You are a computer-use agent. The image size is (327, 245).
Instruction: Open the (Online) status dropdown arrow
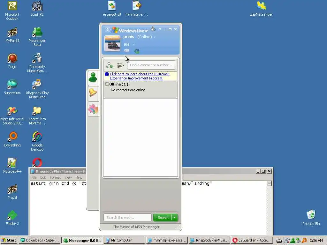155,37
